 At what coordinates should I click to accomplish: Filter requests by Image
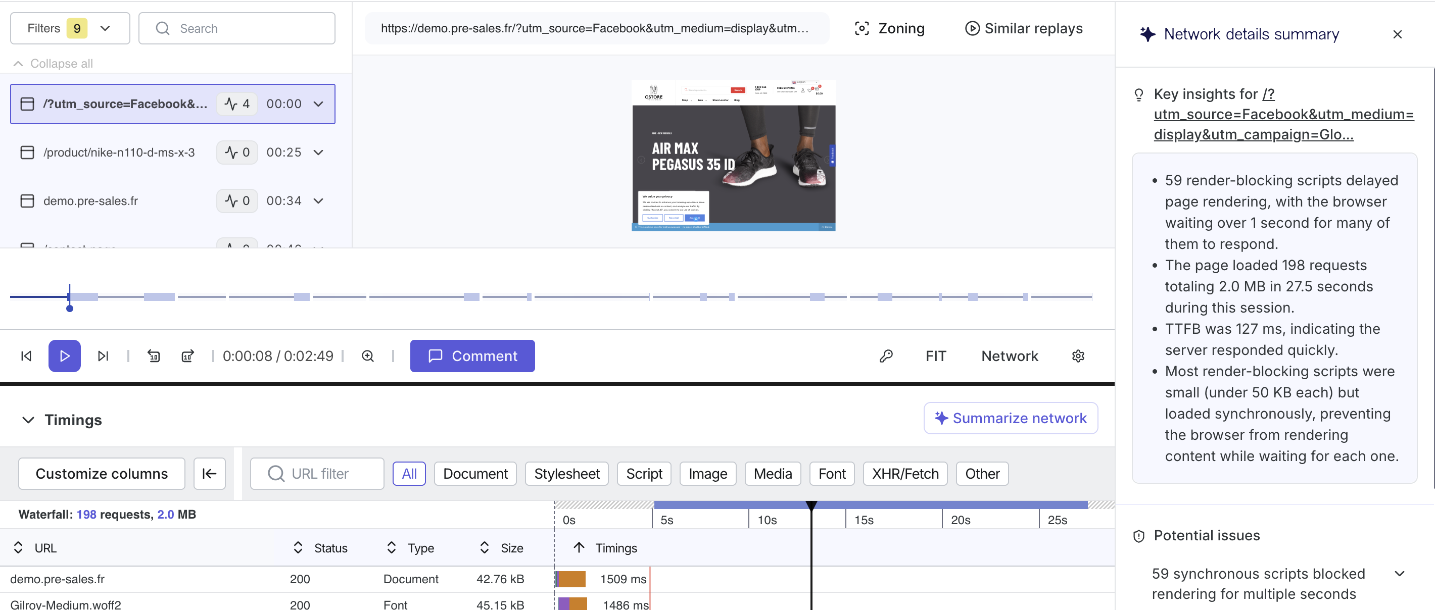coord(707,474)
